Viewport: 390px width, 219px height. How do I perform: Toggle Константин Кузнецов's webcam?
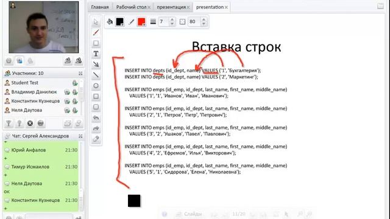click(x=67, y=102)
